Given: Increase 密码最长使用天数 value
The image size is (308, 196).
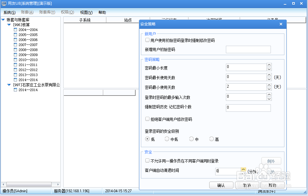Looking at the screenshot, I should point(269,75).
